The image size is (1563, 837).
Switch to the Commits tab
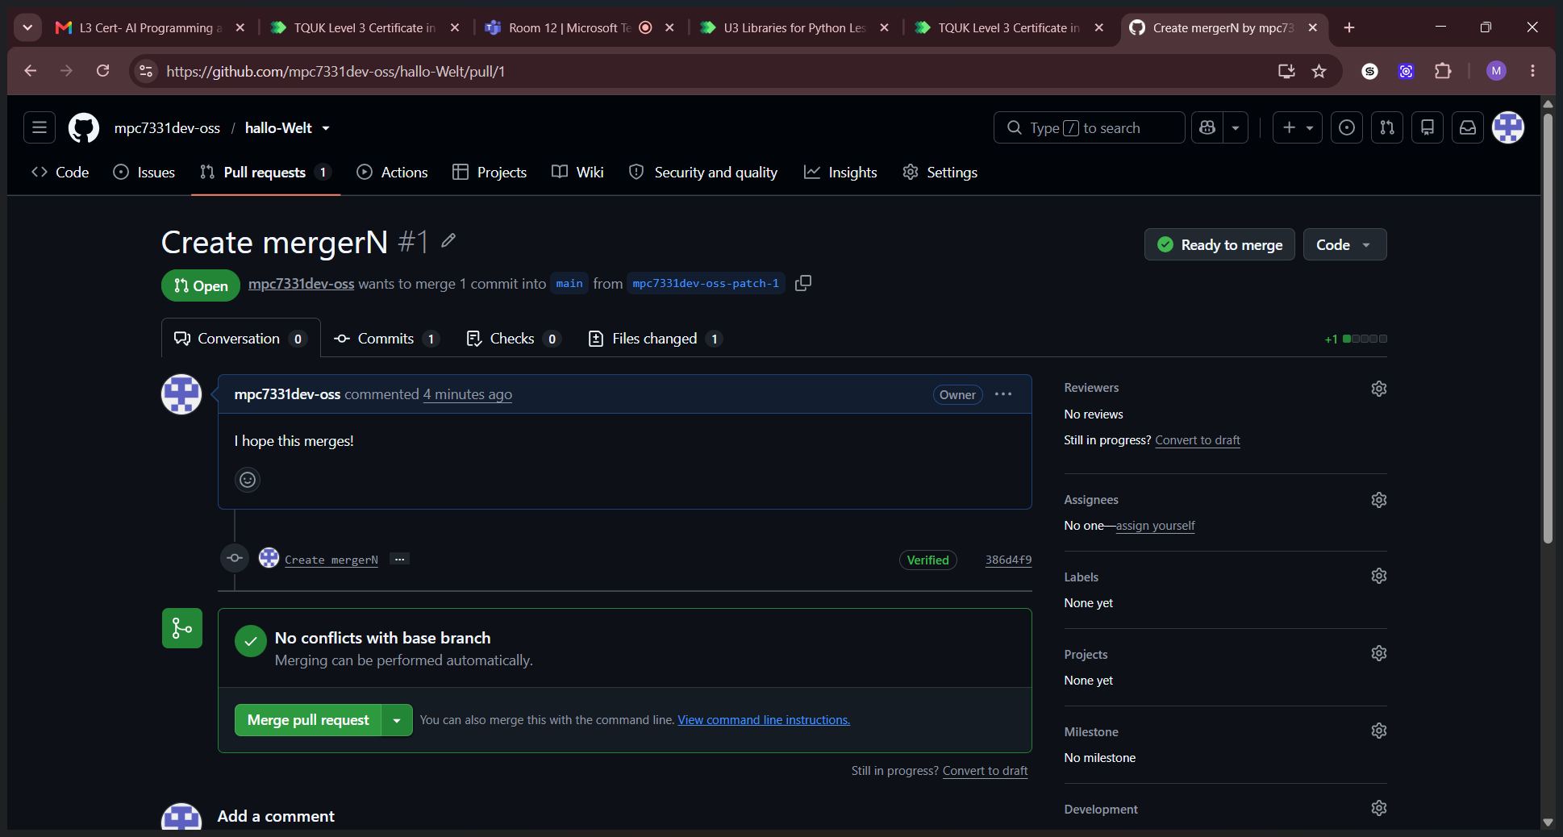pyautogui.click(x=386, y=339)
